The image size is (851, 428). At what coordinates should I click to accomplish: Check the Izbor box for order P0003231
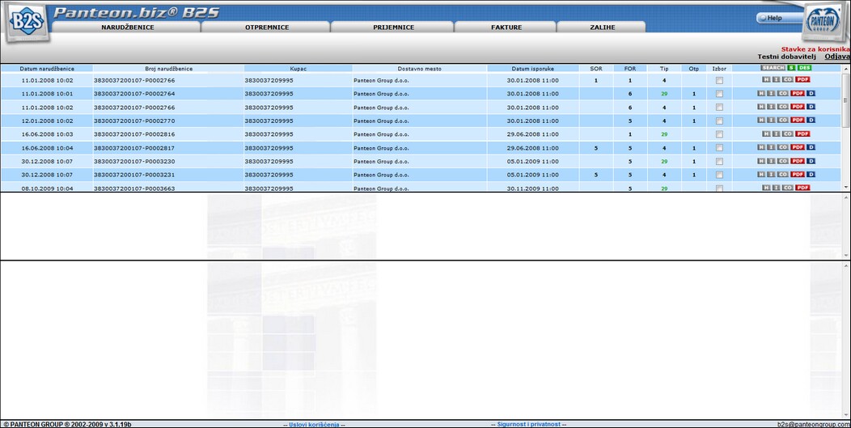pyautogui.click(x=719, y=175)
